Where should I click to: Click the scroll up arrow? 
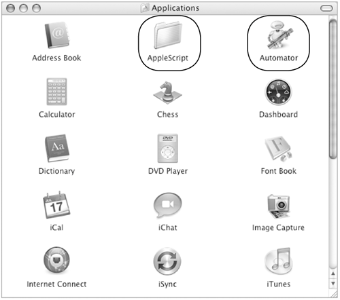[333, 274]
